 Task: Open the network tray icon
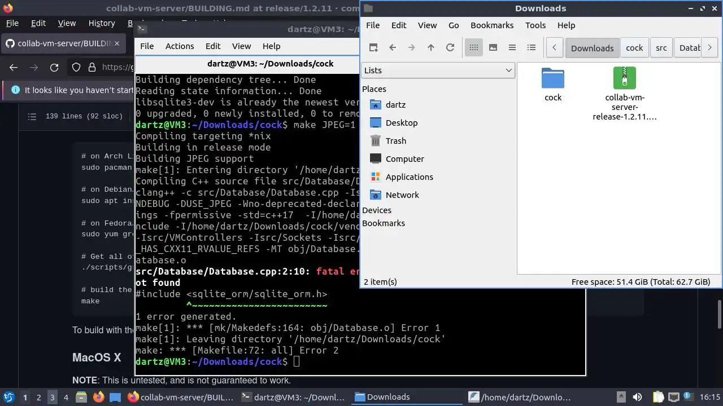pos(675,397)
